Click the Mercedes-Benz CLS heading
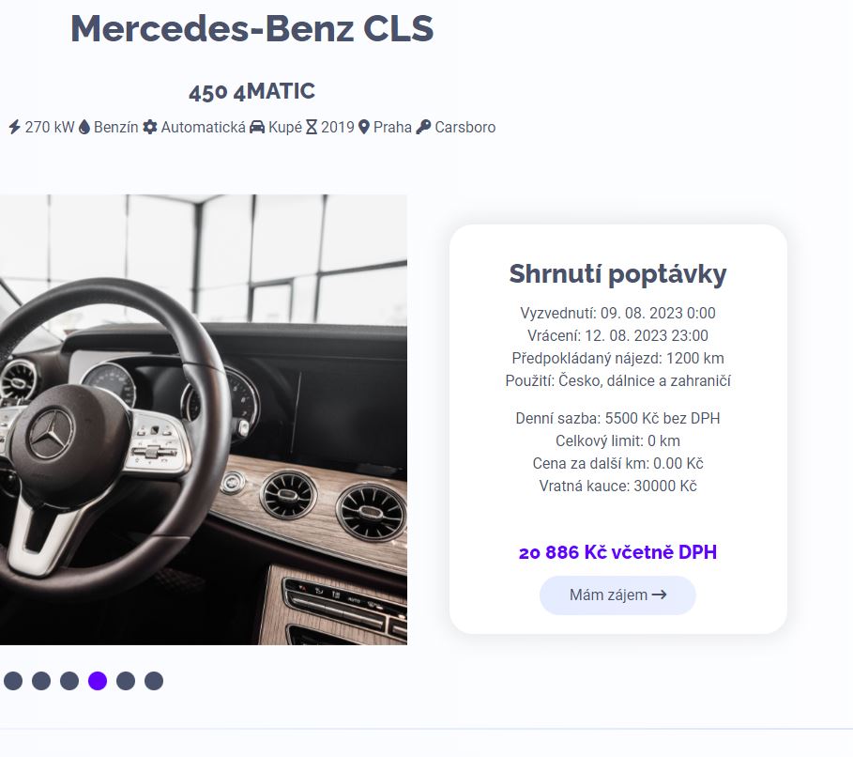Image resolution: width=853 pixels, height=757 pixels. (x=251, y=28)
